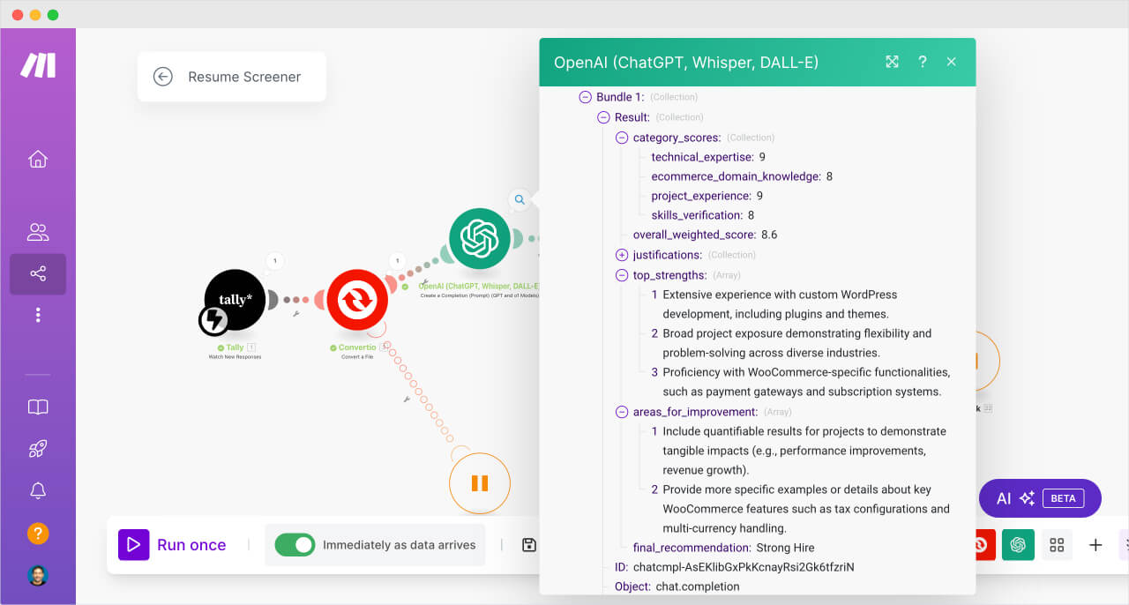Click improvement 2 about key WooCommerce features
This screenshot has width=1129, height=605.
[x=801, y=509]
